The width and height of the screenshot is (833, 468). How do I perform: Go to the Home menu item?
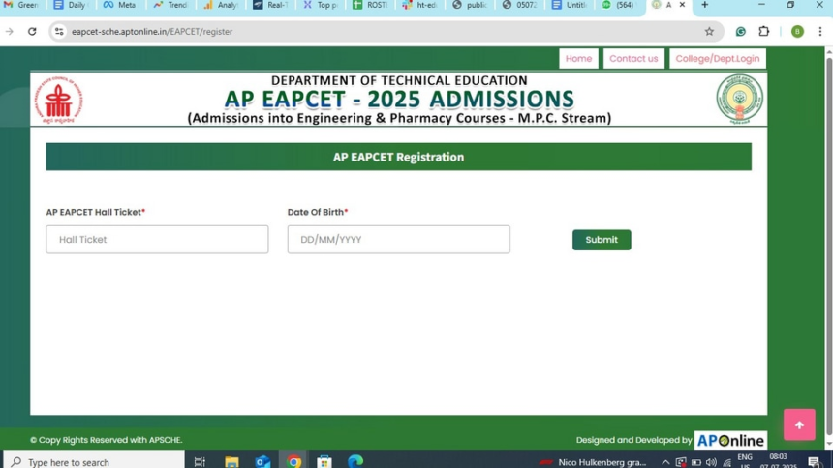click(578, 59)
